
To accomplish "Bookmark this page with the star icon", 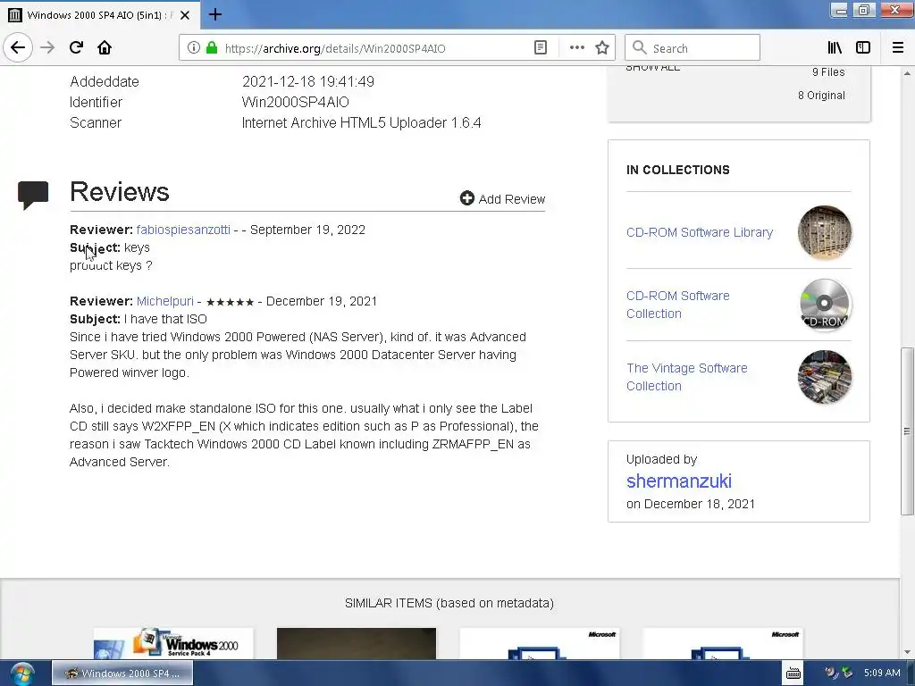I will pos(602,48).
